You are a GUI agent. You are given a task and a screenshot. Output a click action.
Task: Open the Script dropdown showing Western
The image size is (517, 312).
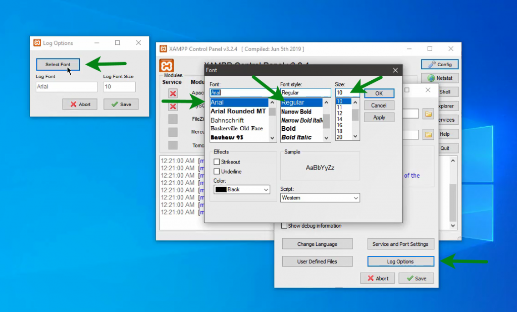[x=320, y=198]
